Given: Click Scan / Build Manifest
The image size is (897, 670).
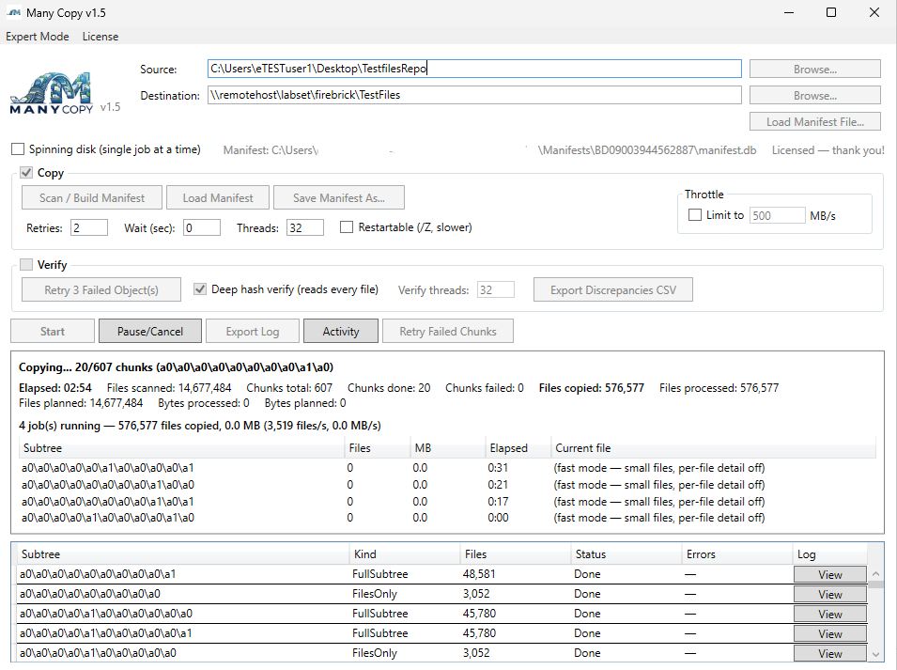Looking at the screenshot, I should (x=91, y=198).
